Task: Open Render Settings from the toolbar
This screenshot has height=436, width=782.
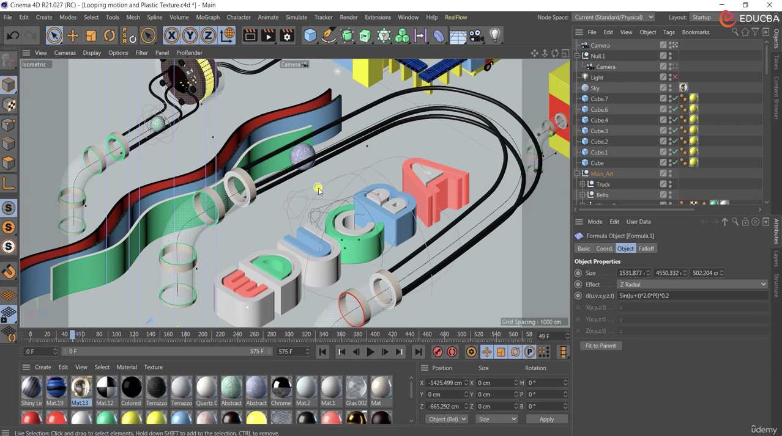Action: click(286, 35)
